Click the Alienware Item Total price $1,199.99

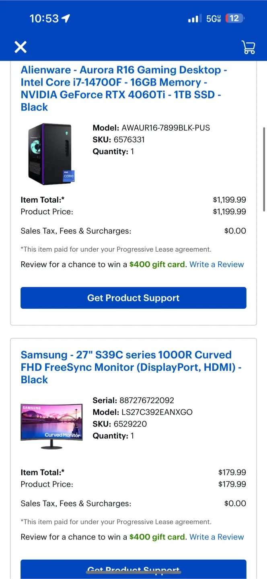tap(230, 199)
